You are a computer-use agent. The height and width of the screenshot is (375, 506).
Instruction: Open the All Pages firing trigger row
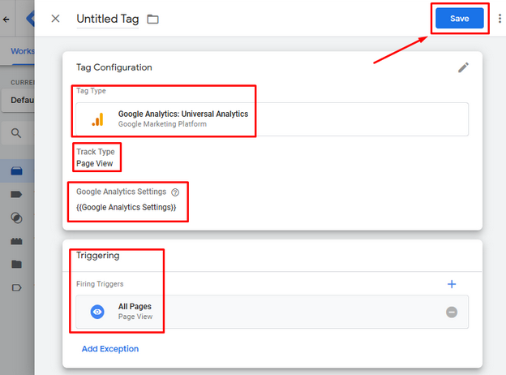(272, 312)
